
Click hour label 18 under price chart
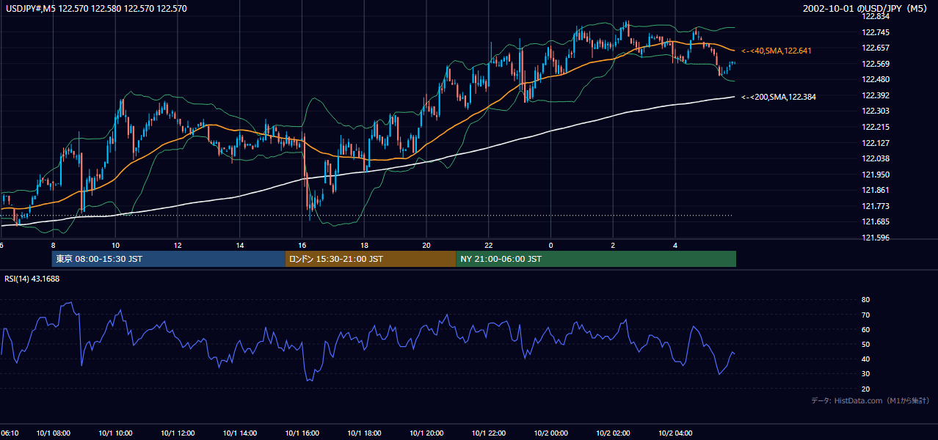[x=364, y=246]
